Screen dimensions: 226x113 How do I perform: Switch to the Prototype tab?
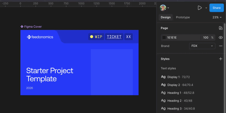point(183,17)
